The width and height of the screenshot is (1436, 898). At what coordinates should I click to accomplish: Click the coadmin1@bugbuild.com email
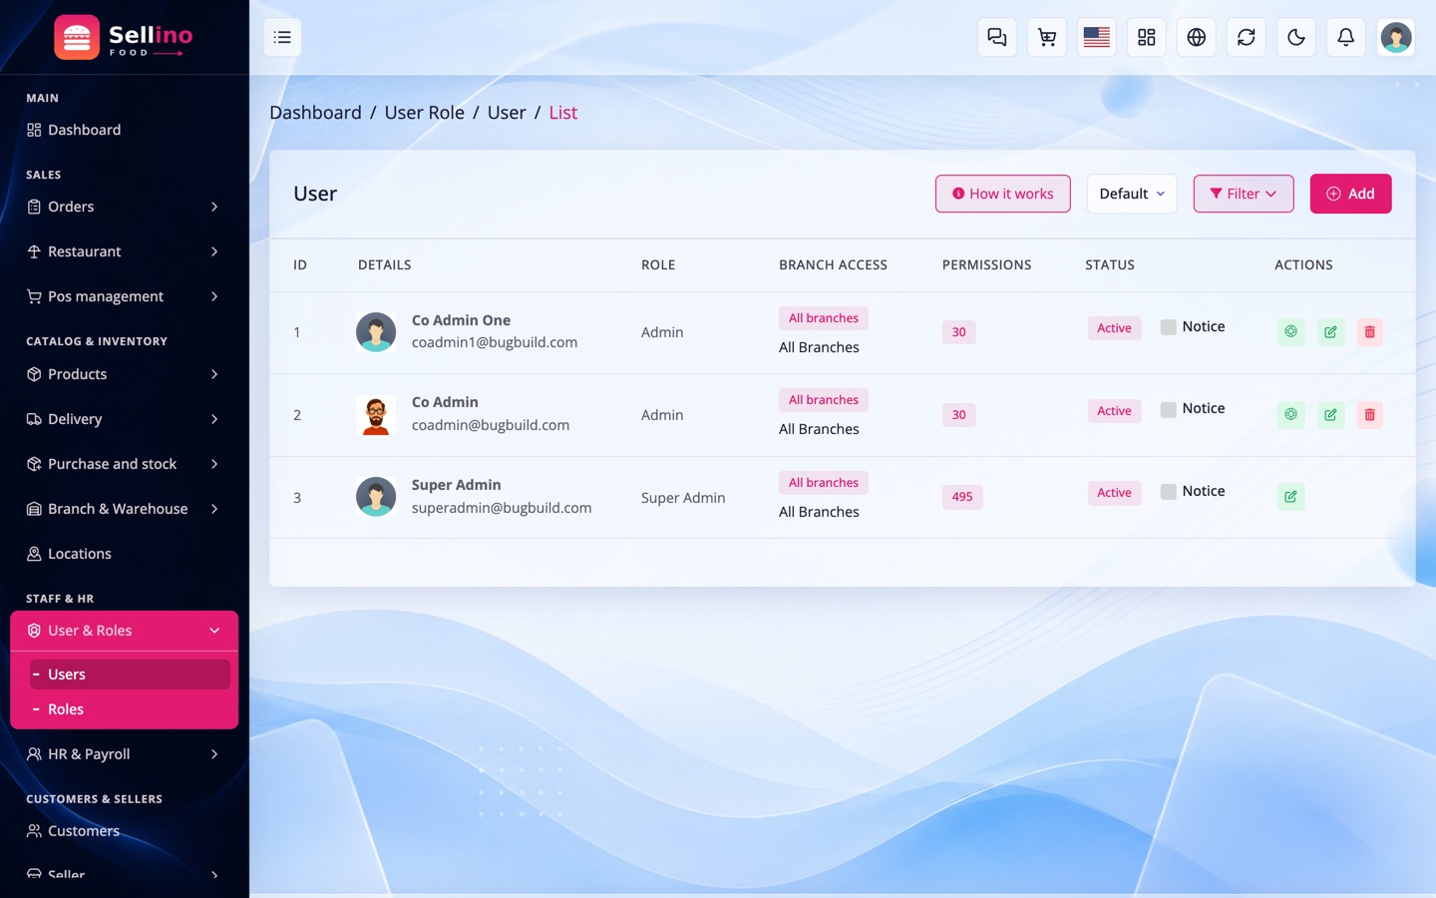click(495, 342)
